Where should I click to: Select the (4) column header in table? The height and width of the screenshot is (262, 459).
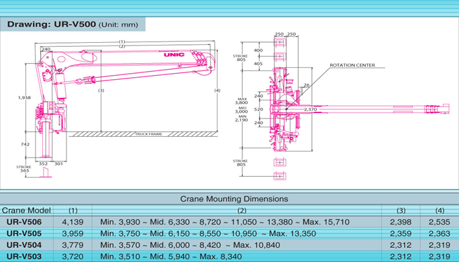tap(440, 210)
